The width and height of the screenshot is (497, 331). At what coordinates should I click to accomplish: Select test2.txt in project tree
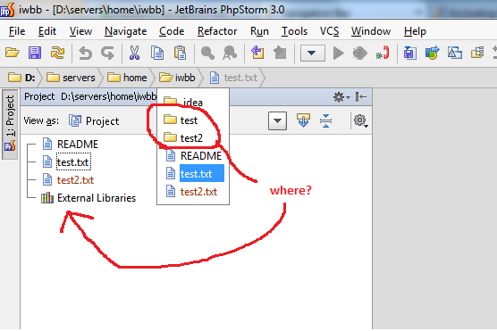tap(68, 180)
